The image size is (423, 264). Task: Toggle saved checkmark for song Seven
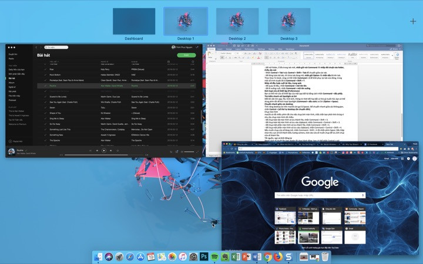pyautogui.click(x=46, y=107)
